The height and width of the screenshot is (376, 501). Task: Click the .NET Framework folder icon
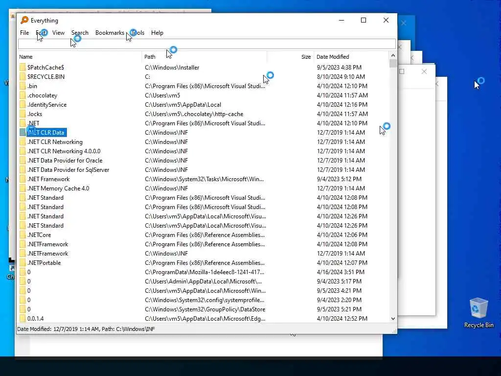[x=23, y=179]
